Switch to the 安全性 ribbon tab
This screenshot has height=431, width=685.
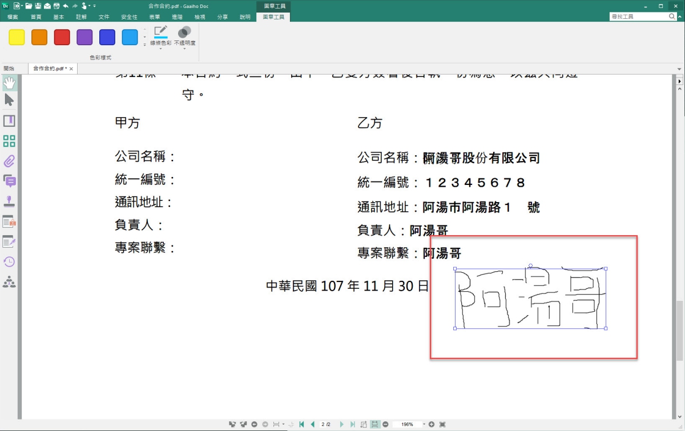130,17
